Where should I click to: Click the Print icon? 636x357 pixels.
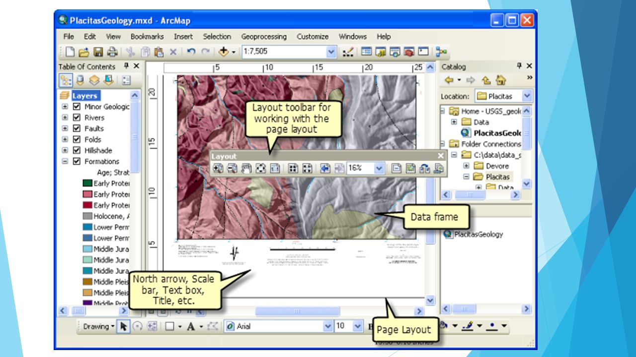(x=112, y=52)
